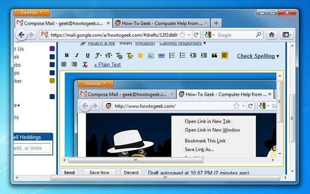Viewport: 310px width, 194px height.
Task: Open the URL history dropdown arrow
Action: (x=189, y=35)
